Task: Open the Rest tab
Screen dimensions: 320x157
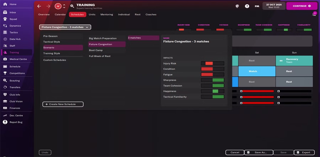Action: click(137, 15)
